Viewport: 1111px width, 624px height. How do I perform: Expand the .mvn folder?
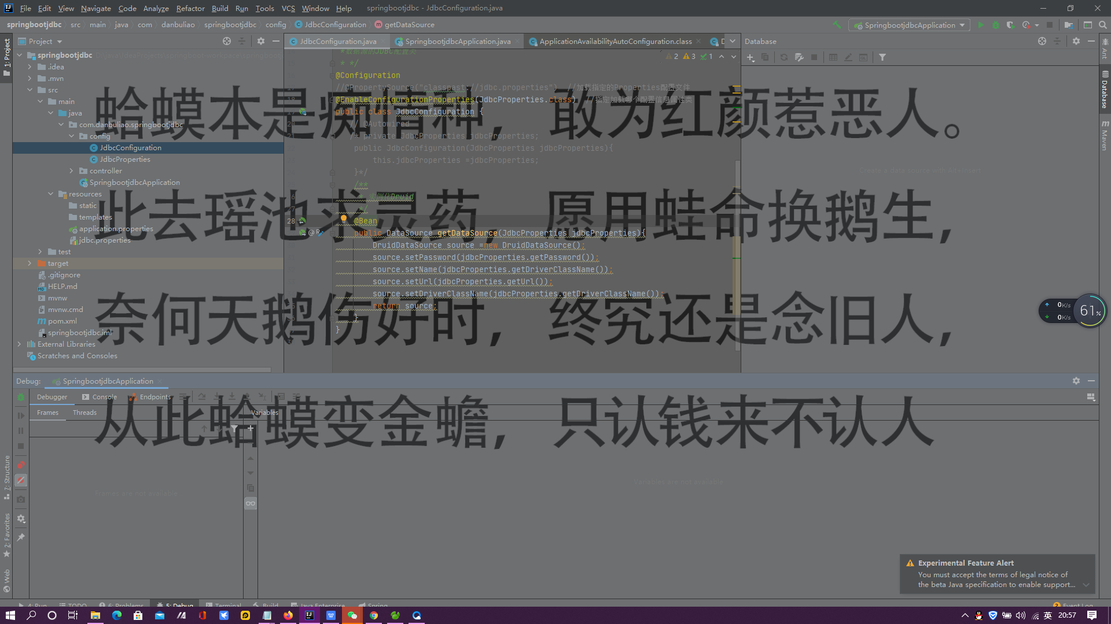(30, 79)
